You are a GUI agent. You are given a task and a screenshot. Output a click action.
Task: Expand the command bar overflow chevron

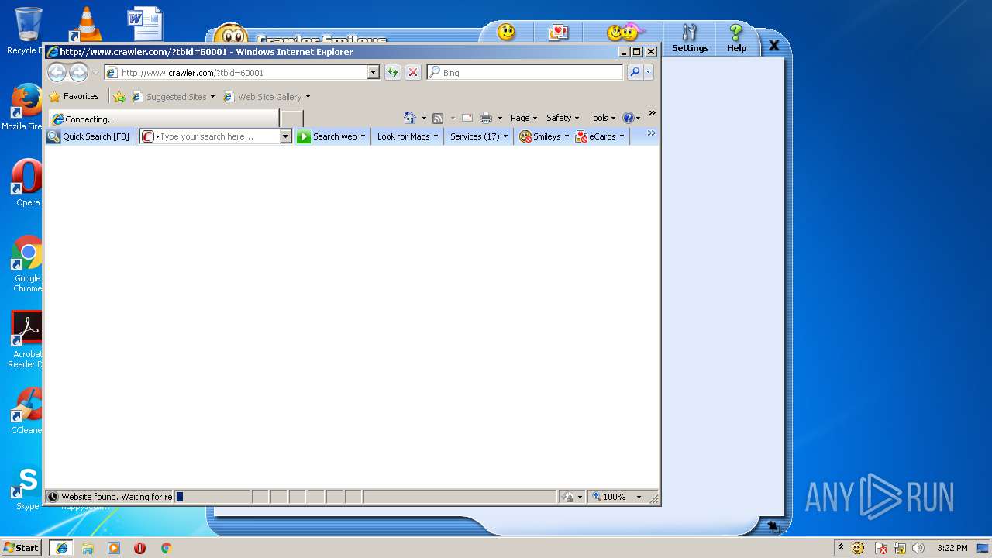(652, 113)
